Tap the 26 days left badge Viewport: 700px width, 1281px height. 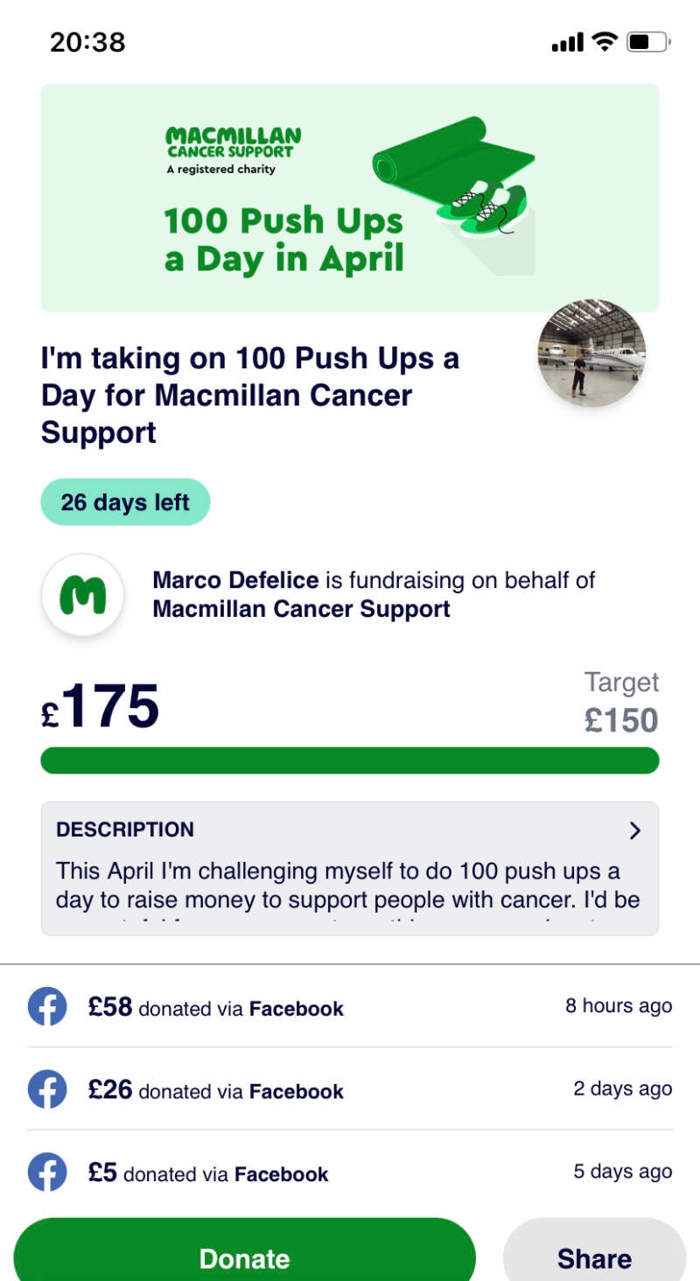pos(125,502)
